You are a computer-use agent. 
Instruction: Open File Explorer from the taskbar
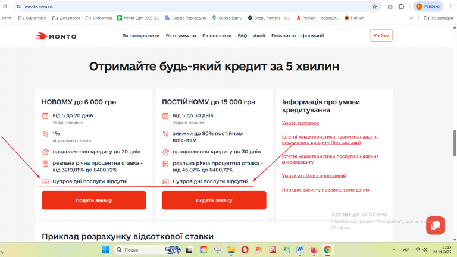point(231,250)
